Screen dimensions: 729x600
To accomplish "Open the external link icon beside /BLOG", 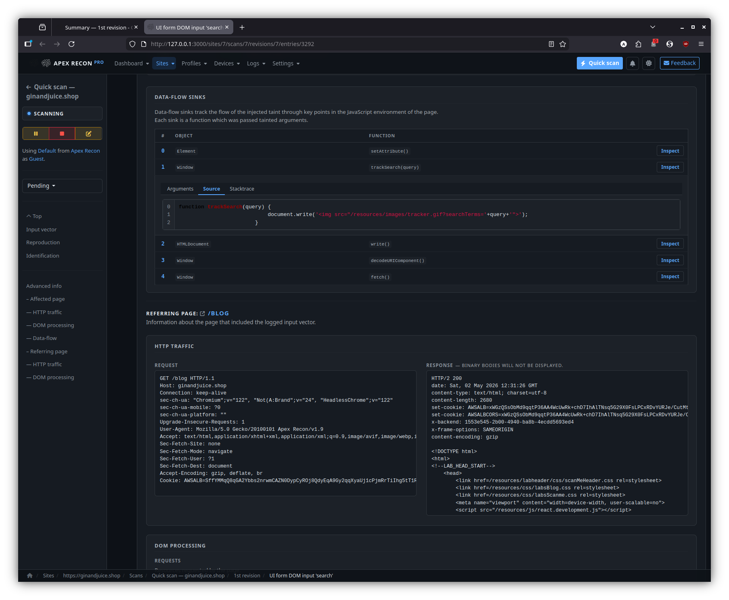I will (202, 314).
